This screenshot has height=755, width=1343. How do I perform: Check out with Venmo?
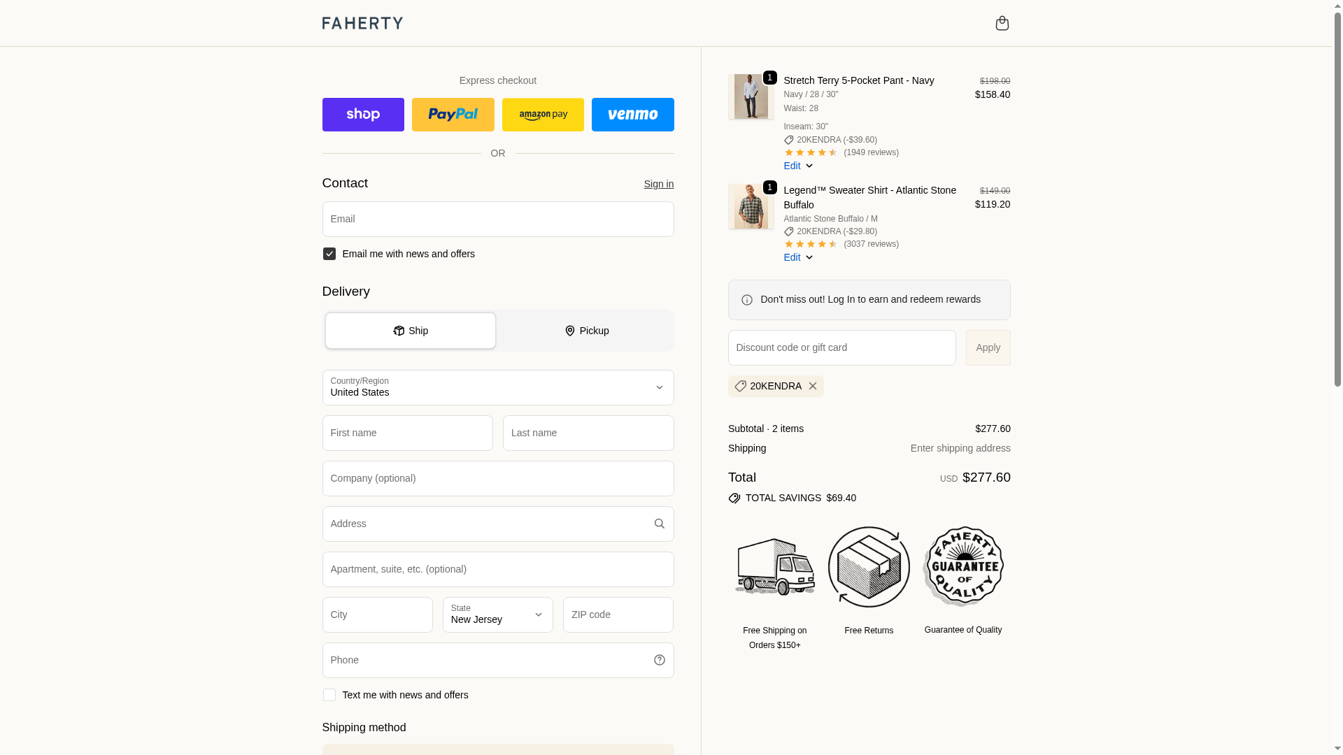632,115
